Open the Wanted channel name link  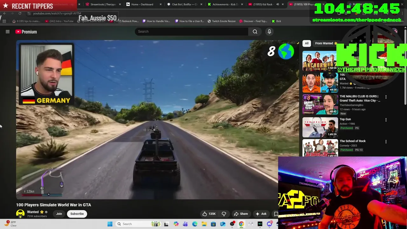[x=33, y=212]
